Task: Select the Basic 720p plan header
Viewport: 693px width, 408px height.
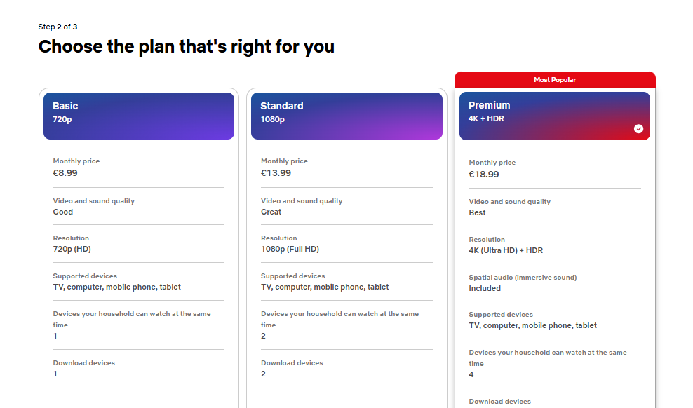Action: tap(139, 116)
